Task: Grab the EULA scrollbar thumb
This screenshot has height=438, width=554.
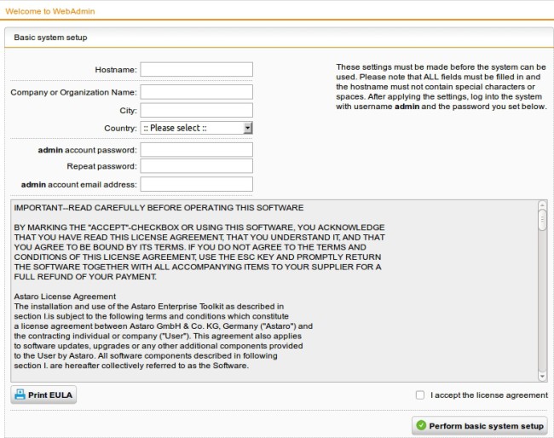Action: (542, 220)
